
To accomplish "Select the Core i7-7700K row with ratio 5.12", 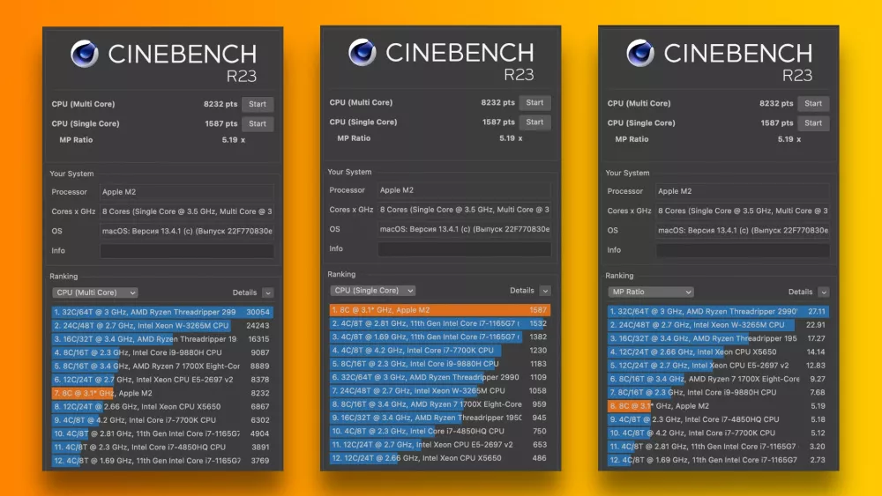I will [x=718, y=433].
